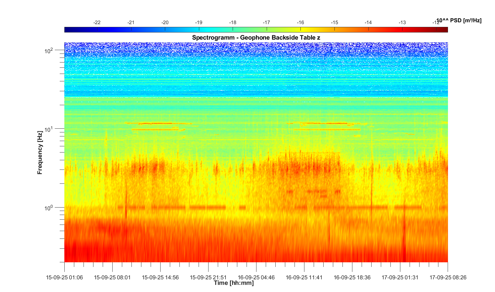Click the 10^0 frequency tick label
The image size is (495, 292).
point(49,208)
